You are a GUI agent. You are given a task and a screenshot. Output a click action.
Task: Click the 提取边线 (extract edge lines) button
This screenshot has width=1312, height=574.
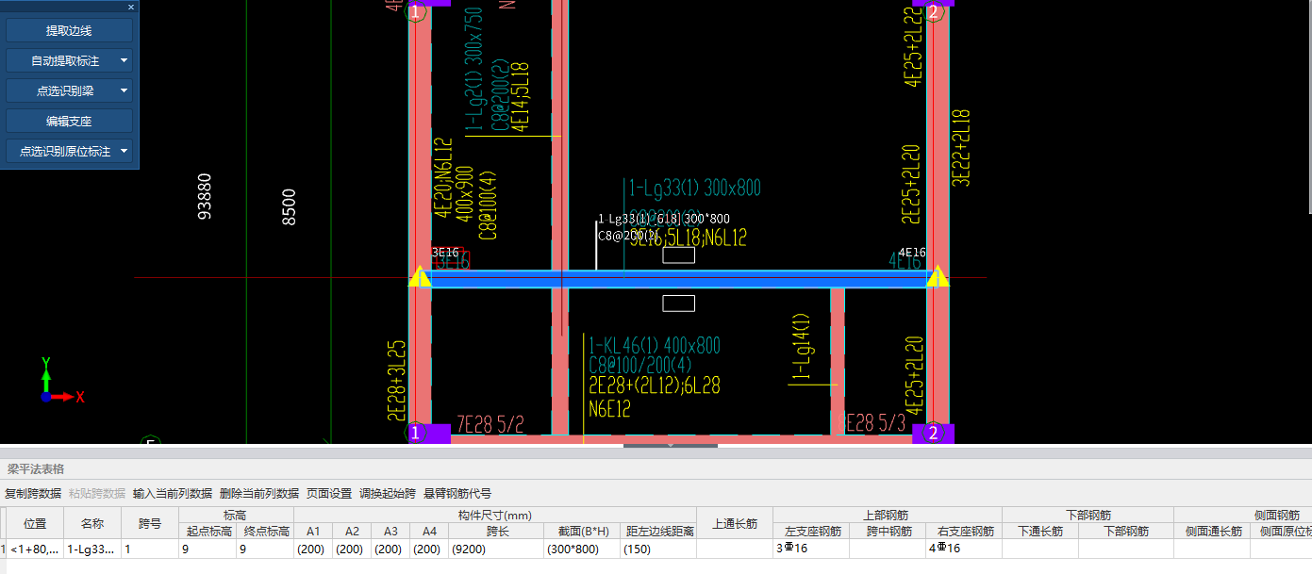click(68, 29)
